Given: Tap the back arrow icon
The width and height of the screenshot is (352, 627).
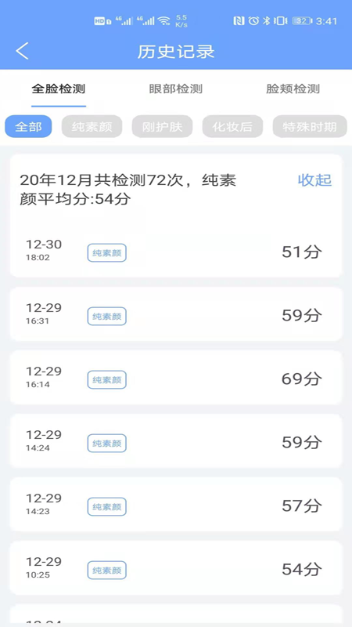Looking at the screenshot, I should [23, 51].
